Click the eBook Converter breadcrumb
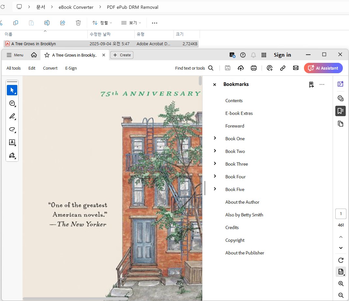 point(76,7)
